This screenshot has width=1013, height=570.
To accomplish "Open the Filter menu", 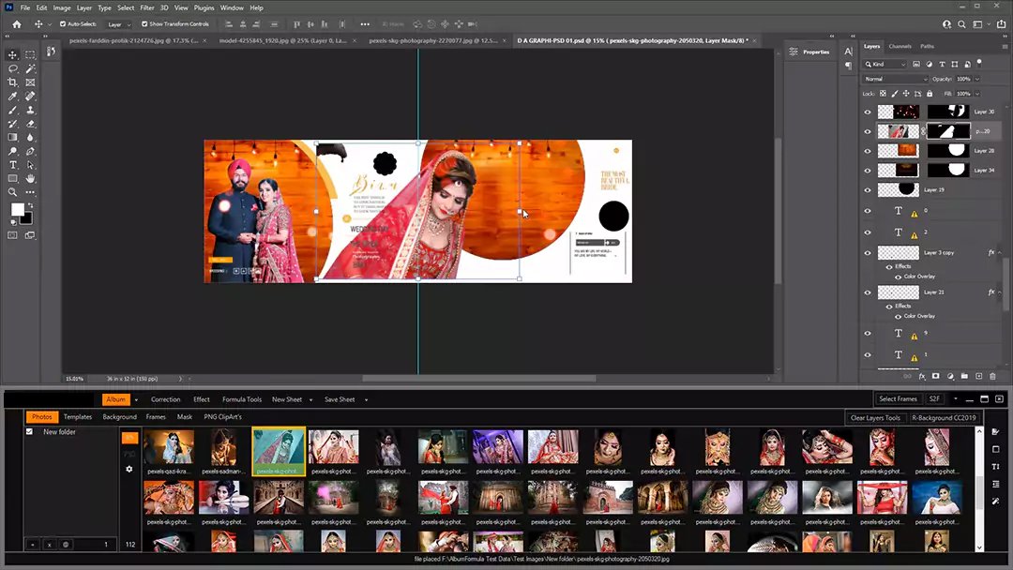I will click(147, 7).
